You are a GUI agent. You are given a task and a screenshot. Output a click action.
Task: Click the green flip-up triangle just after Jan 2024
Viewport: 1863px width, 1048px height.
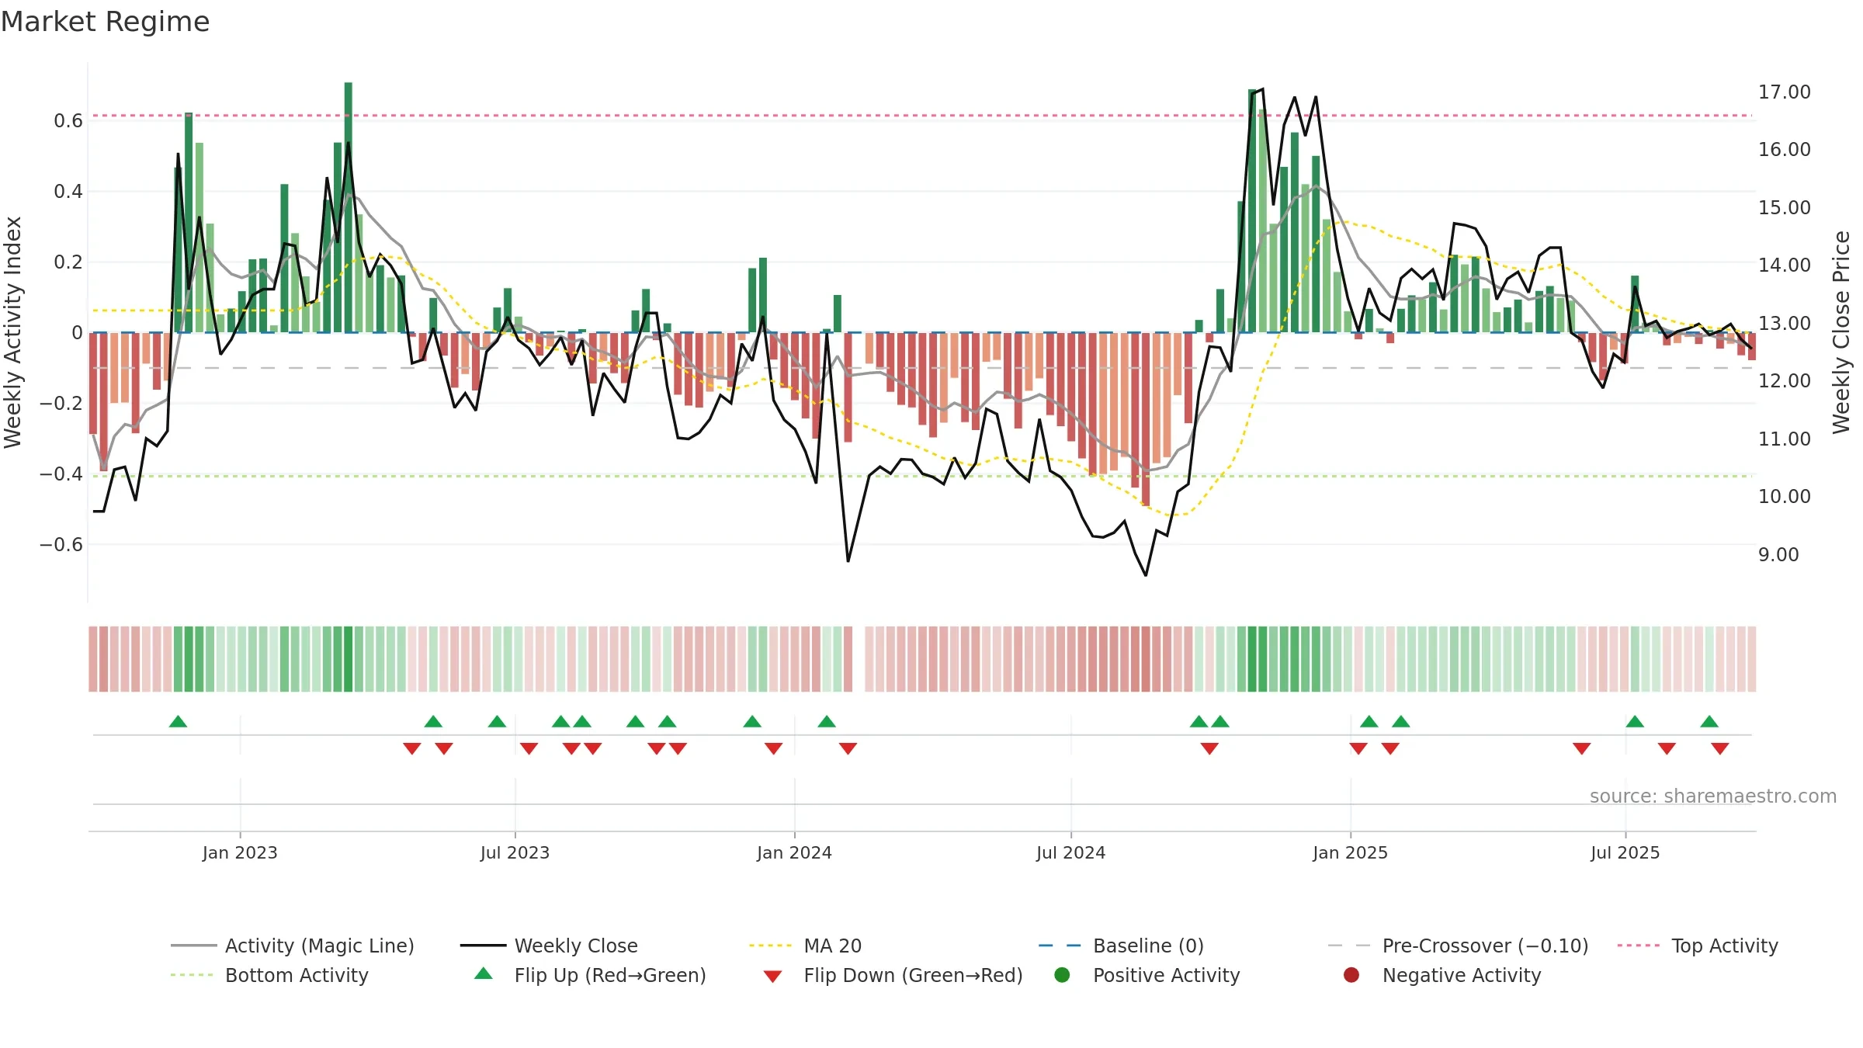[827, 721]
